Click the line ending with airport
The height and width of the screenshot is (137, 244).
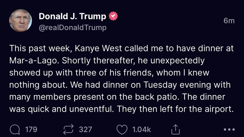coord(121,109)
